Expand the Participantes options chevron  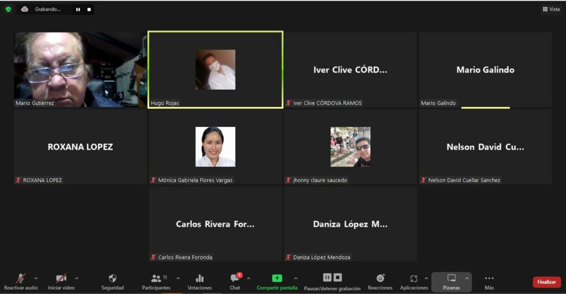coord(178,278)
